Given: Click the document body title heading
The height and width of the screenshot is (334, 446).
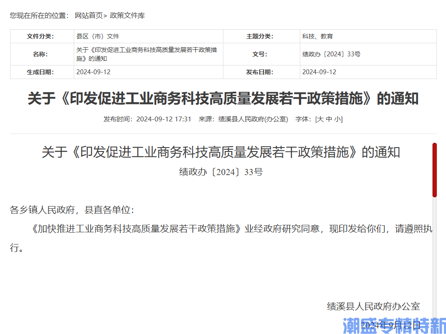Looking at the screenshot, I should (221, 152).
